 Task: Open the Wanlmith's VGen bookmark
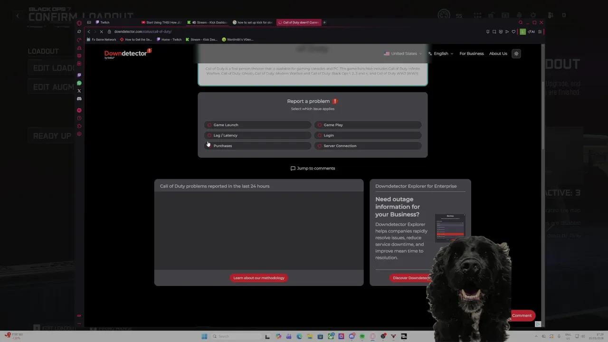(x=237, y=39)
